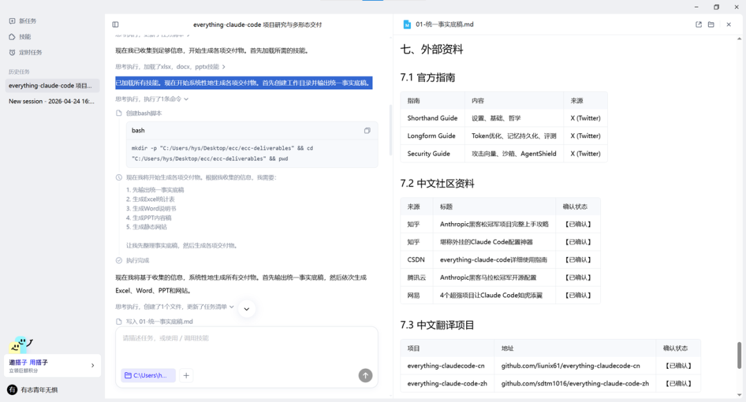Click the 写入 01-统一事实底稿.md file icon
This screenshot has width=746, height=402.
(x=119, y=322)
